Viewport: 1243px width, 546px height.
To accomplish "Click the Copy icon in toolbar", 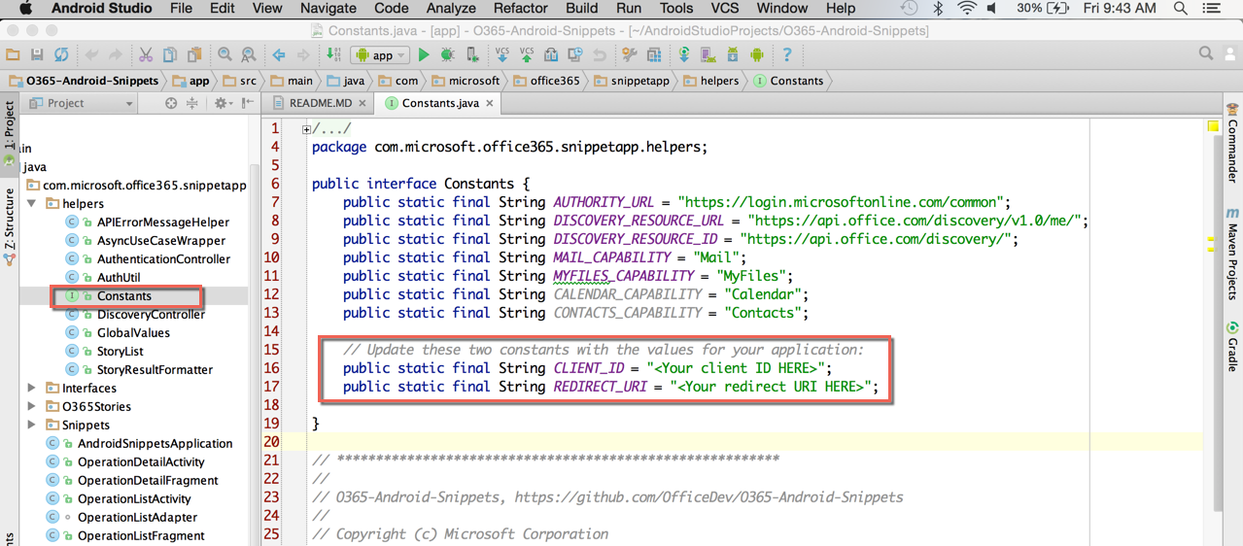I will coord(170,55).
